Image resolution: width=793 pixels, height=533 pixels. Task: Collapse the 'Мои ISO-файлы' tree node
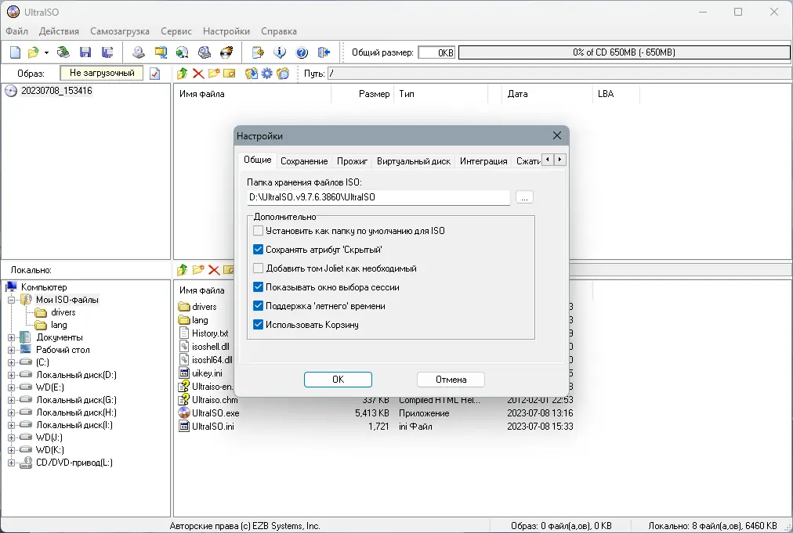(11, 300)
